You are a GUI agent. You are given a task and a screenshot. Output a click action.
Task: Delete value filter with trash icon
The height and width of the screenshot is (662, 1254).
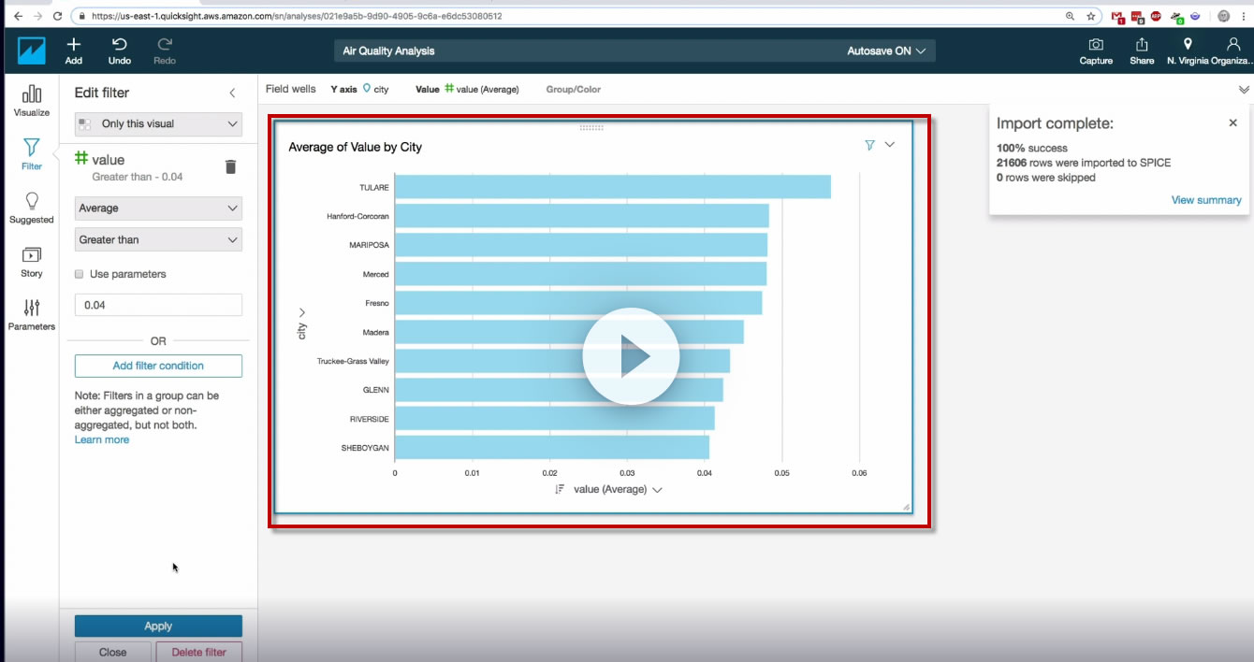click(x=231, y=166)
